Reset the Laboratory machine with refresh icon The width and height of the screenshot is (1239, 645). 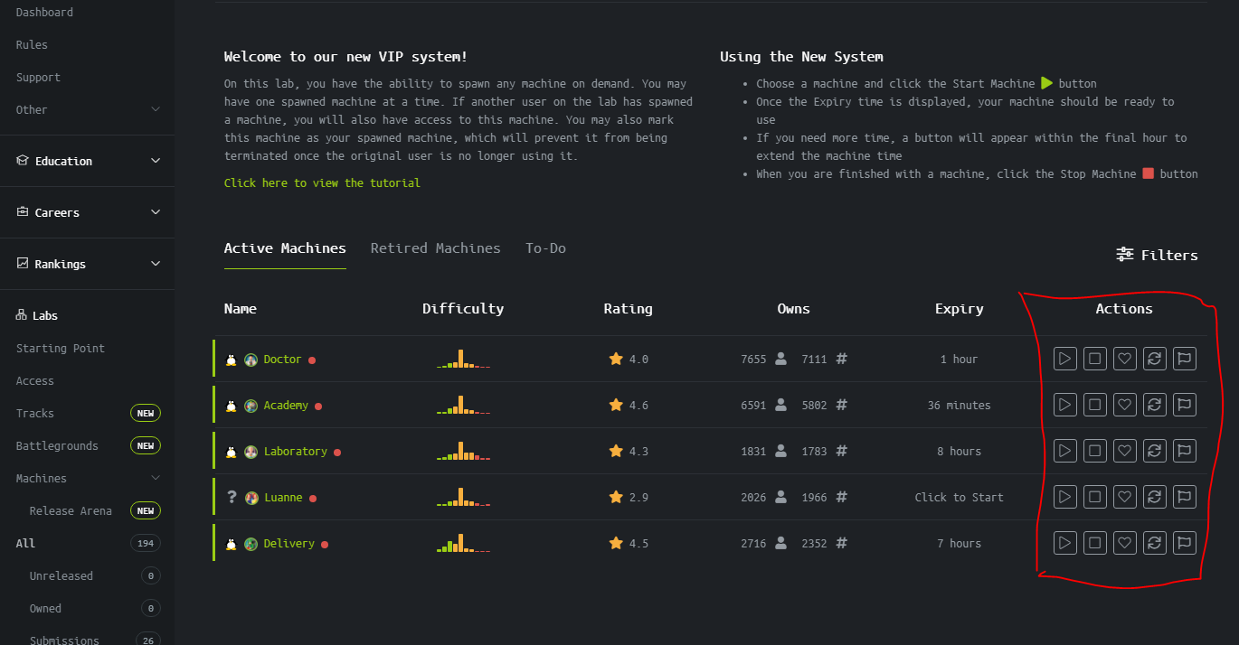coord(1154,451)
